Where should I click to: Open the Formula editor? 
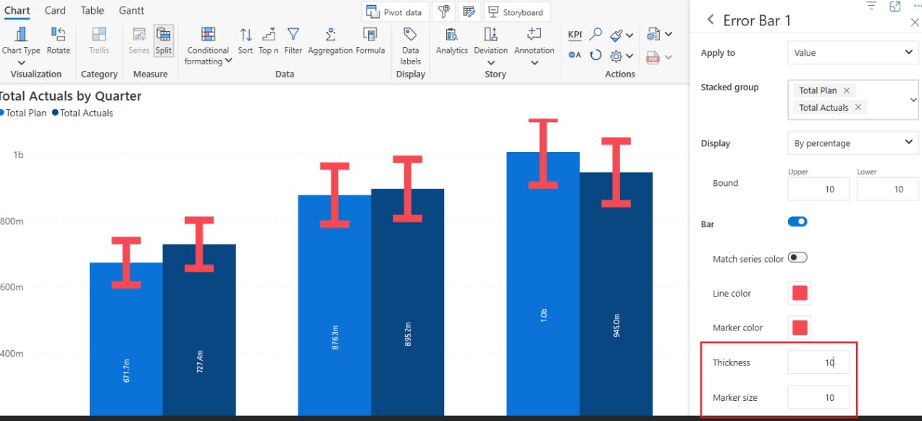[370, 41]
